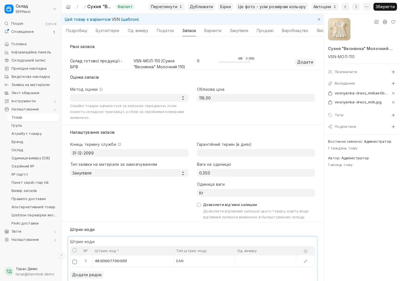
Task: Open the Переглянути dropdown menu
Action: [x=167, y=7]
